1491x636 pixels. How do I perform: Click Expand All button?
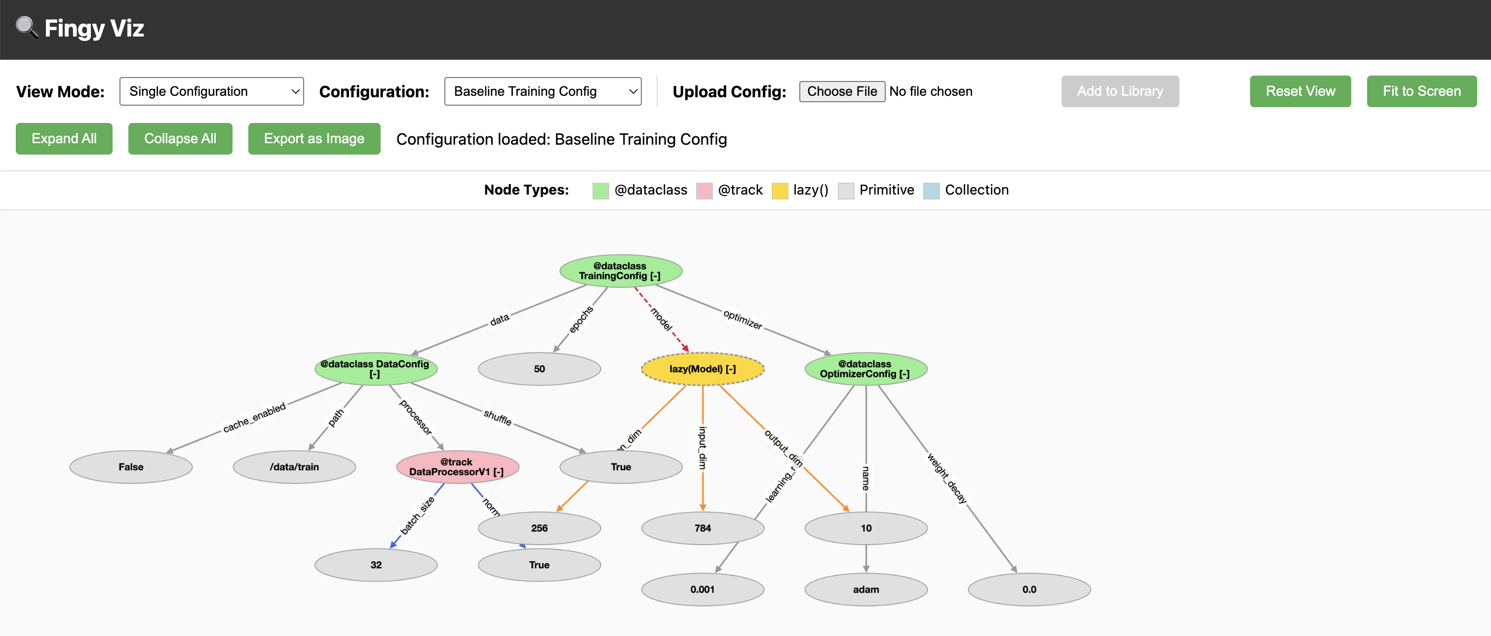pyautogui.click(x=64, y=139)
